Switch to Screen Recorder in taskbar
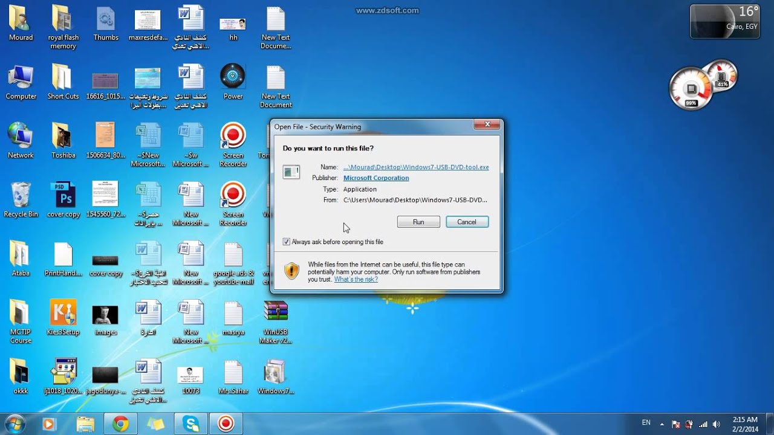774x435 pixels. point(226,424)
